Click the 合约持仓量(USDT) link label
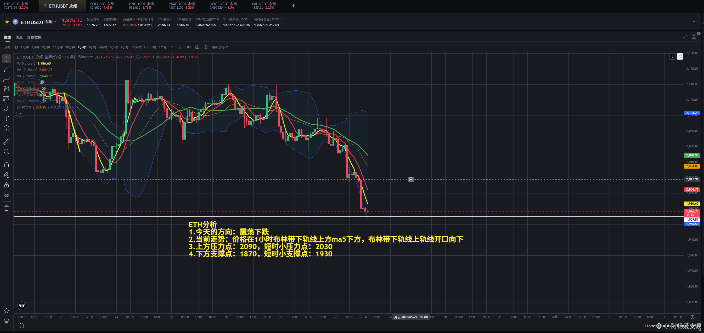 [268, 19]
